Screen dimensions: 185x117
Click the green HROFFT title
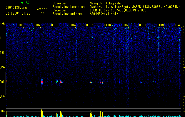[x=30, y=2]
